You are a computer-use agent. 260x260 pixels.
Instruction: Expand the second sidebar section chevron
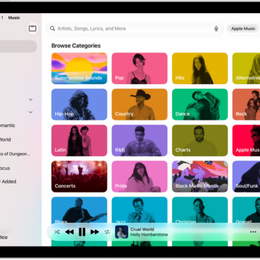pos(31,112)
